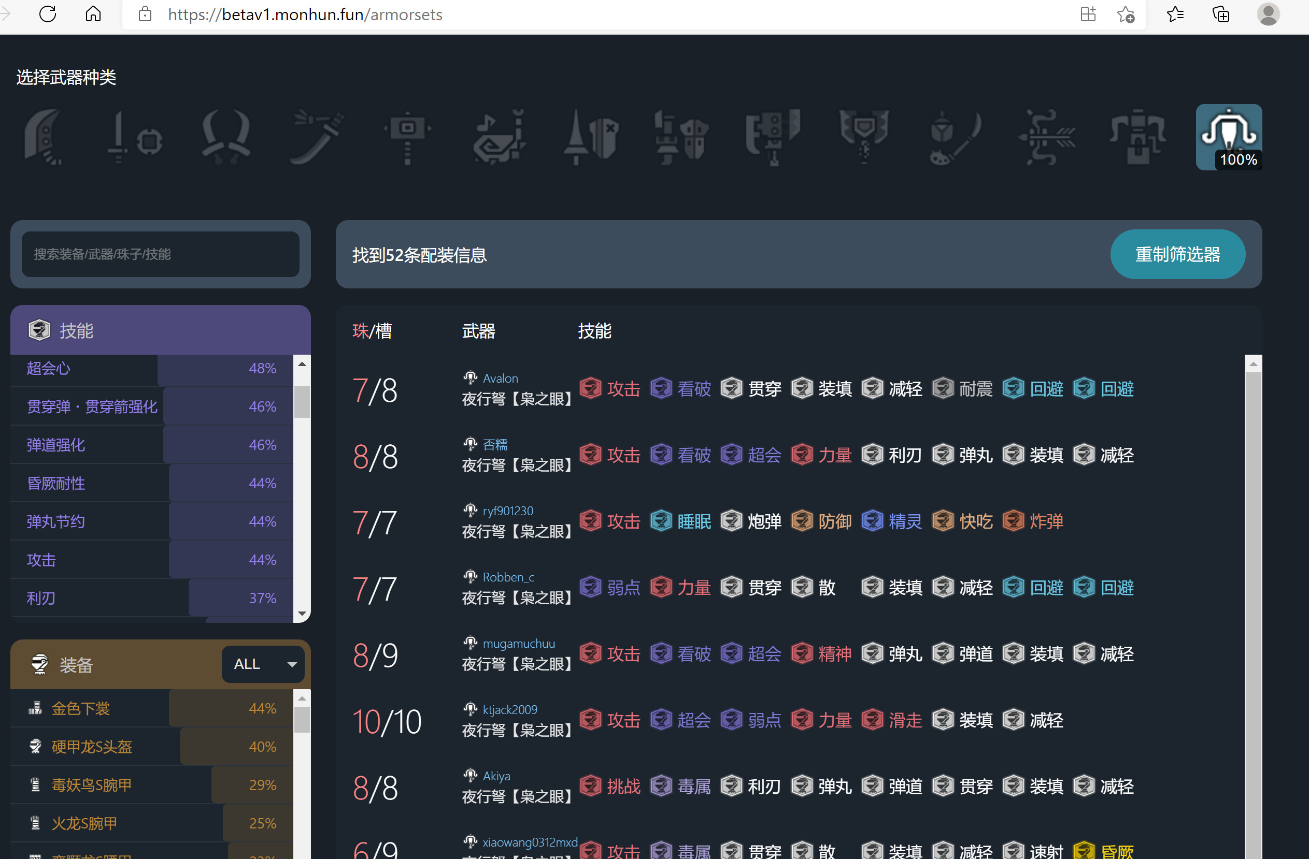Click the results list scroll-up arrow
Viewport: 1309px width, 859px height.
coord(1253,364)
